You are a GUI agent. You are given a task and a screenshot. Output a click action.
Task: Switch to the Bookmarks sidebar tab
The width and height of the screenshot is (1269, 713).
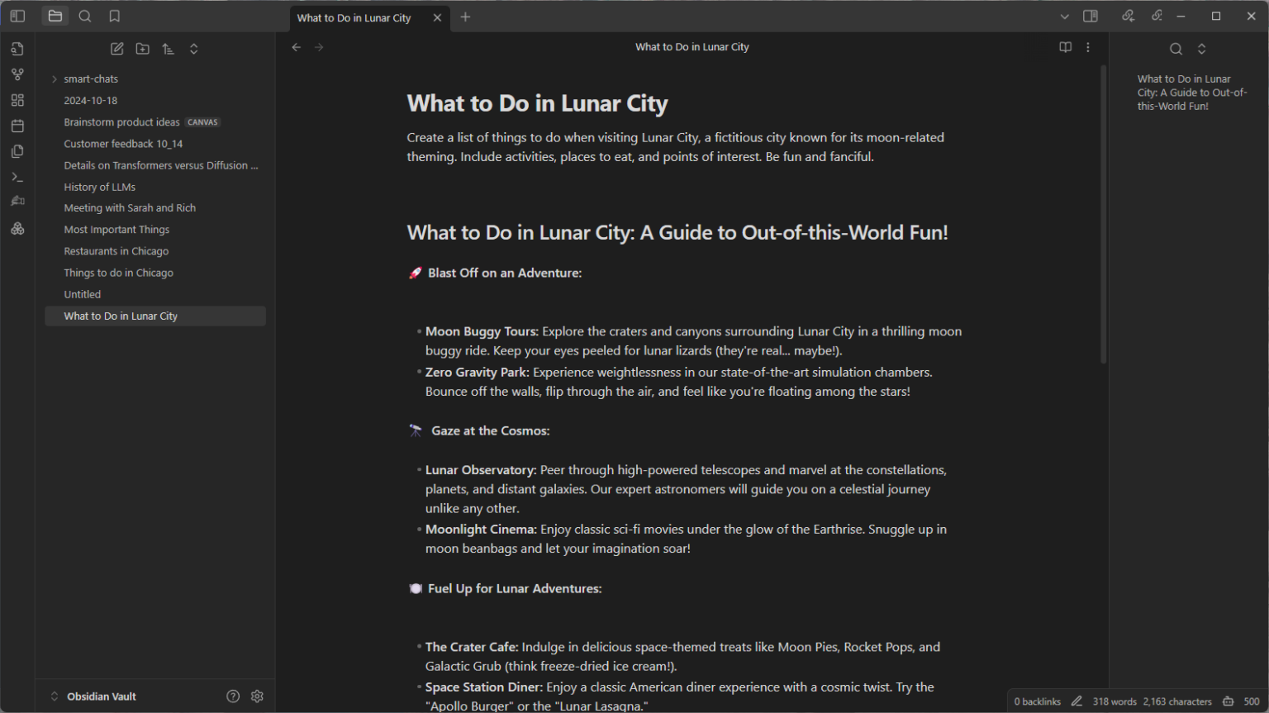point(115,17)
